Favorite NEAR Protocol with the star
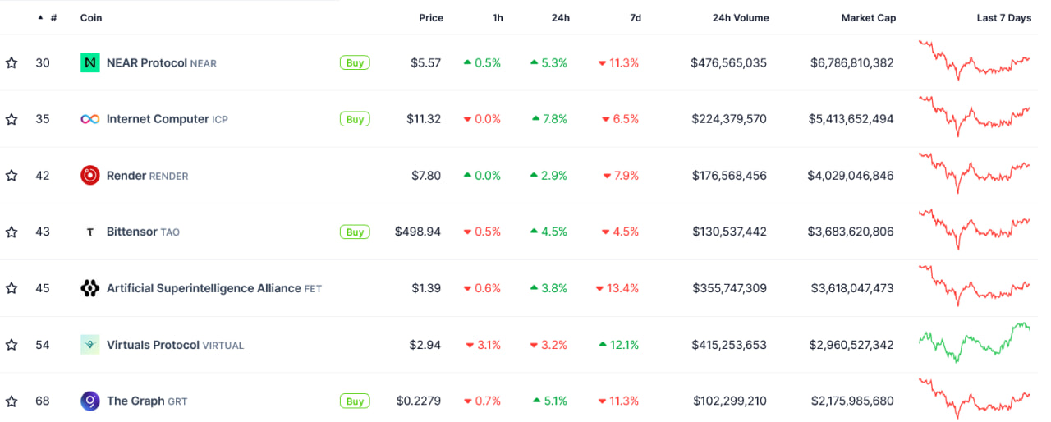1051x422 pixels. pyautogui.click(x=11, y=62)
